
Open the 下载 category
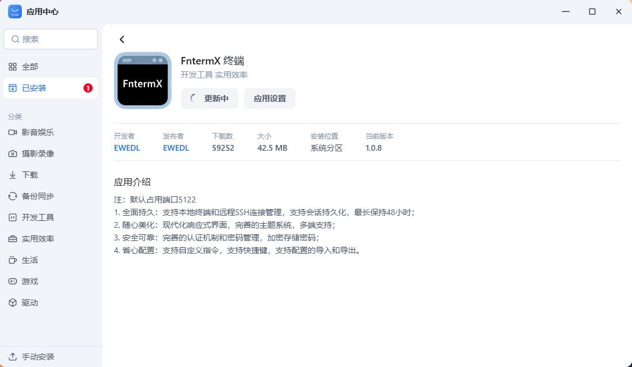tap(51, 175)
